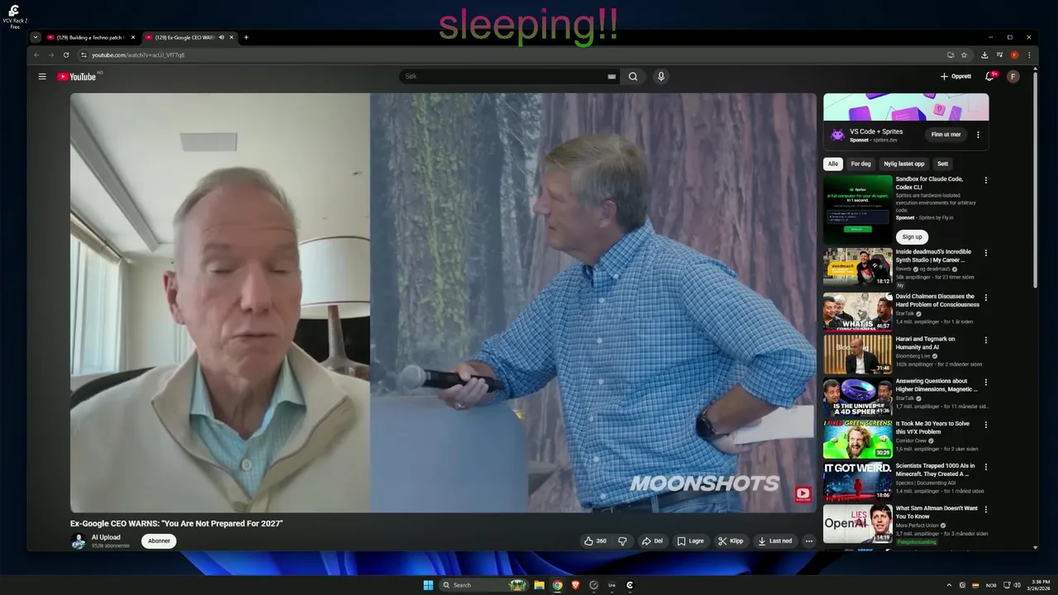Viewport: 1058px width, 595px height.
Task: Click VCV Rack 2 Free desktop icon
Action: [14, 16]
